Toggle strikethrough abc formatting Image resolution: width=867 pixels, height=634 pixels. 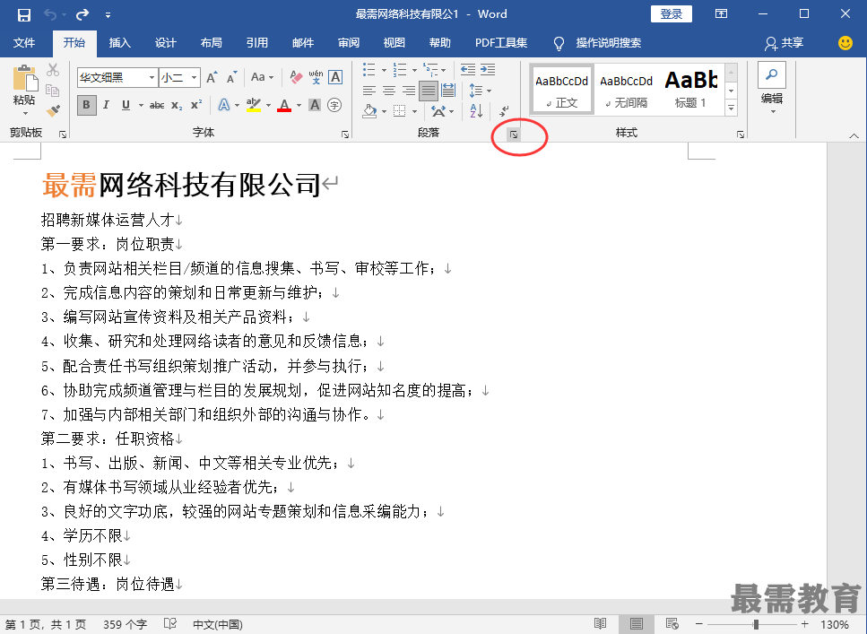(x=157, y=105)
